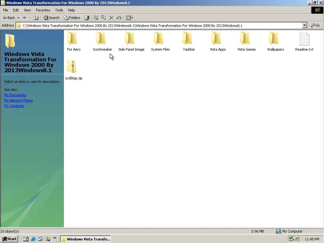Open the Icontweaker folder

[x=103, y=41]
